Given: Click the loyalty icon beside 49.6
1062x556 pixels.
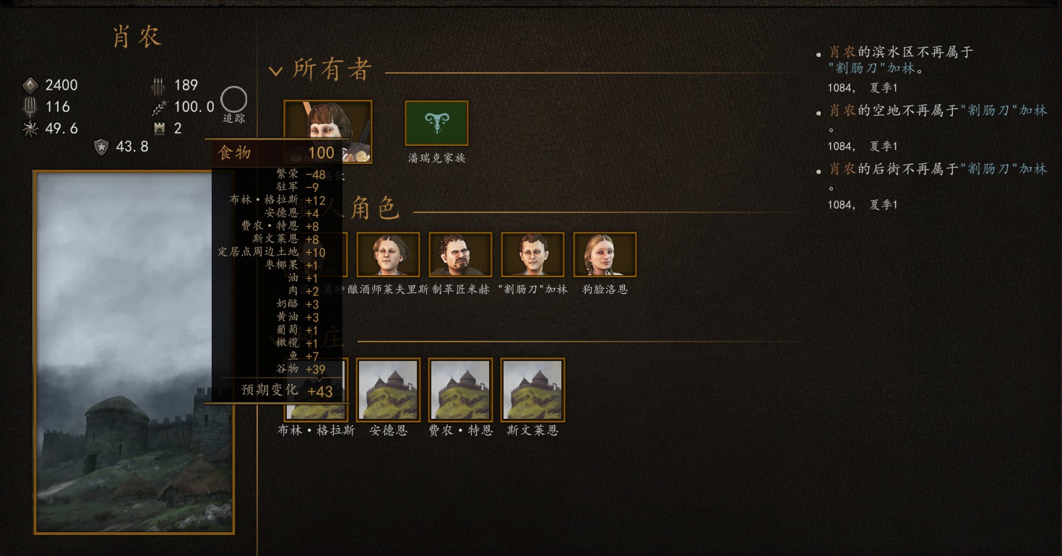Looking at the screenshot, I should [30, 129].
